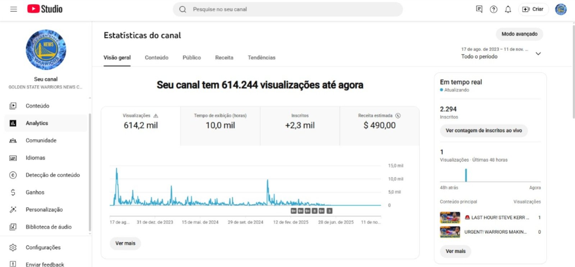Open the Ganhos dollar icon

click(13, 193)
